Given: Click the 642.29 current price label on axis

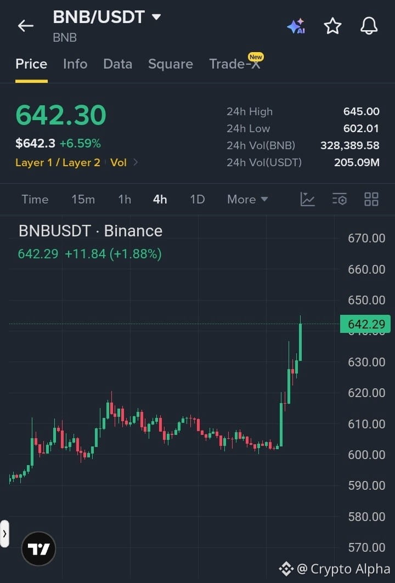Looking at the screenshot, I should click(x=365, y=324).
